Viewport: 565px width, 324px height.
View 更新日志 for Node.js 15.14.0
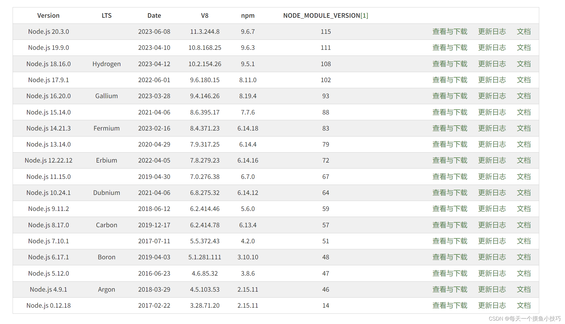coord(492,112)
